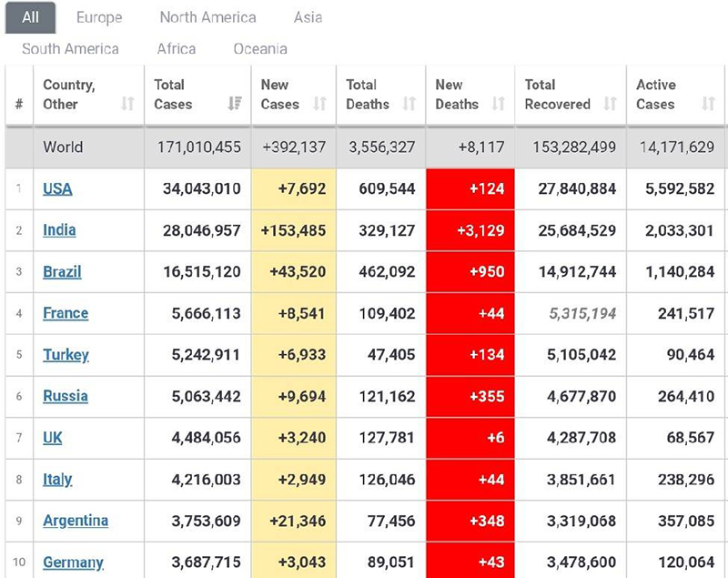Click Total Cases sort arrows icon
The width and height of the screenshot is (728, 578).
tap(236, 104)
